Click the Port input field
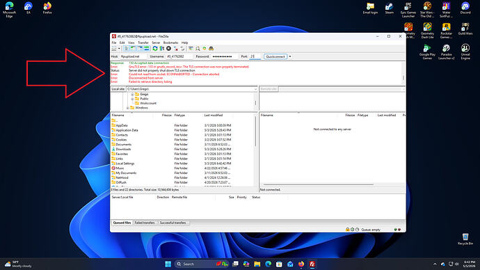This screenshot has height=270, width=480. (255, 56)
